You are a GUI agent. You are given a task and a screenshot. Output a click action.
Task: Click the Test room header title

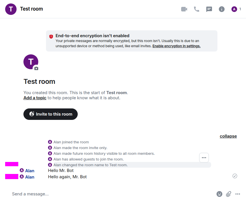[31, 9]
